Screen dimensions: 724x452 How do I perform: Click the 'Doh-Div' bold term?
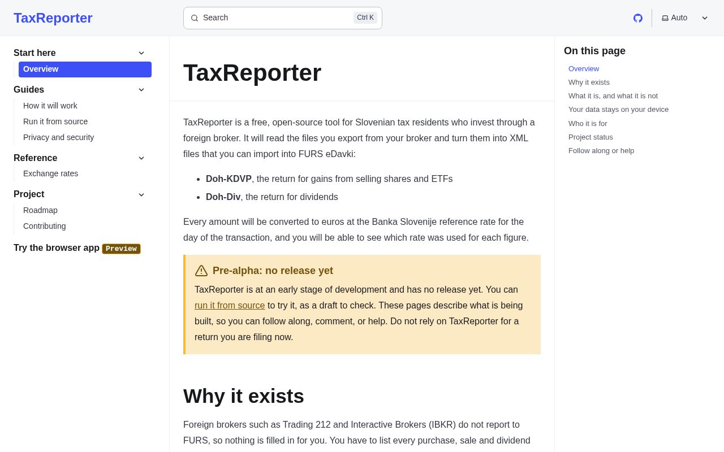[x=223, y=197]
